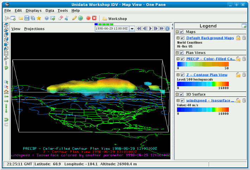Collapse the Plan Views legend category

pyautogui.click(x=177, y=52)
